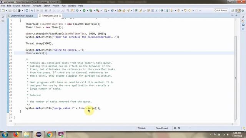
Task: Expand the Debug launch dropdown arrow
Action: pos(80,10)
